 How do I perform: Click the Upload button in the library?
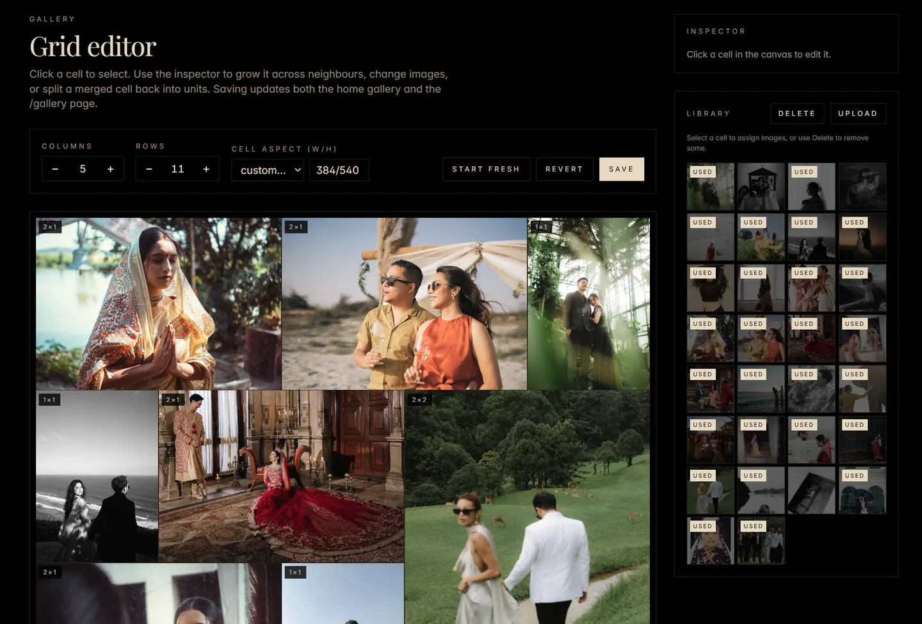coord(858,113)
